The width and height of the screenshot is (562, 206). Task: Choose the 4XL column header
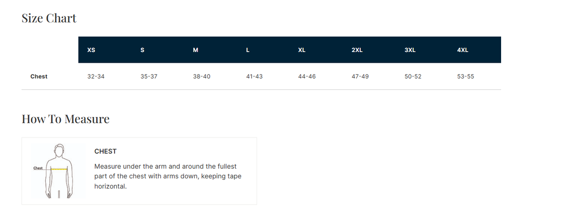462,50
